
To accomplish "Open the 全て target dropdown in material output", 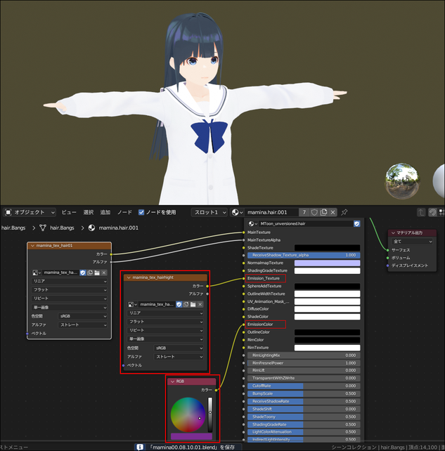I will point(412,242).
